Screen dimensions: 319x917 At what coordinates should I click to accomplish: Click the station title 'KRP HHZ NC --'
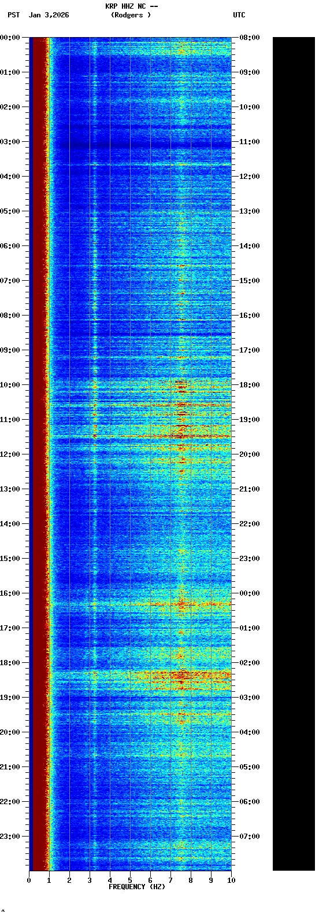pos(132,6)
